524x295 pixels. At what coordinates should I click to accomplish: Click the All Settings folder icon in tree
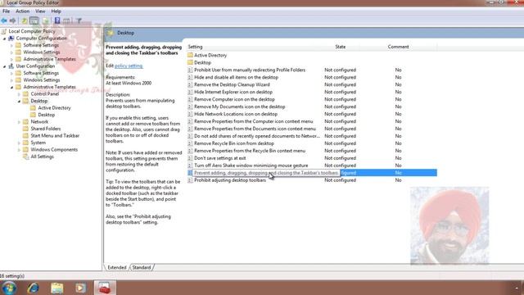25,157
